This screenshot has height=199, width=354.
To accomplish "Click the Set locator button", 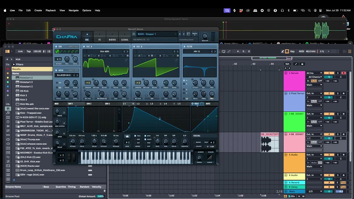I will (287, 64).
